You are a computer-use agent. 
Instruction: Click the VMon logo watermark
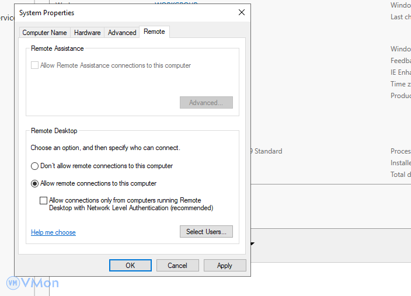tap(33, 283)
